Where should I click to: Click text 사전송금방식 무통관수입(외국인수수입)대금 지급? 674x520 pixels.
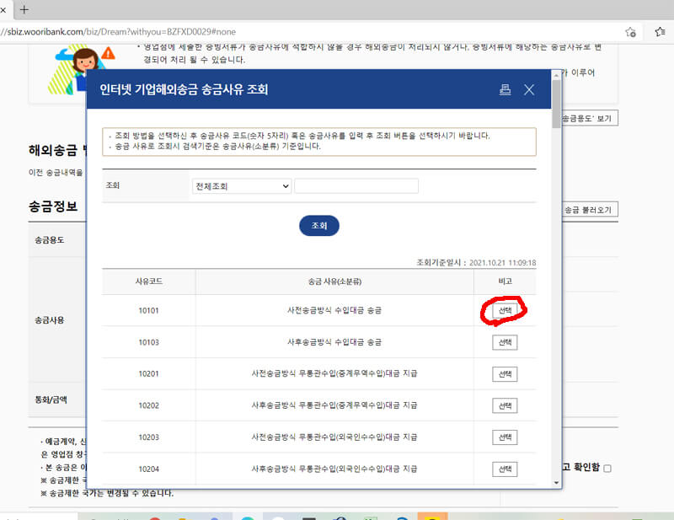click(x=334, y=437)
